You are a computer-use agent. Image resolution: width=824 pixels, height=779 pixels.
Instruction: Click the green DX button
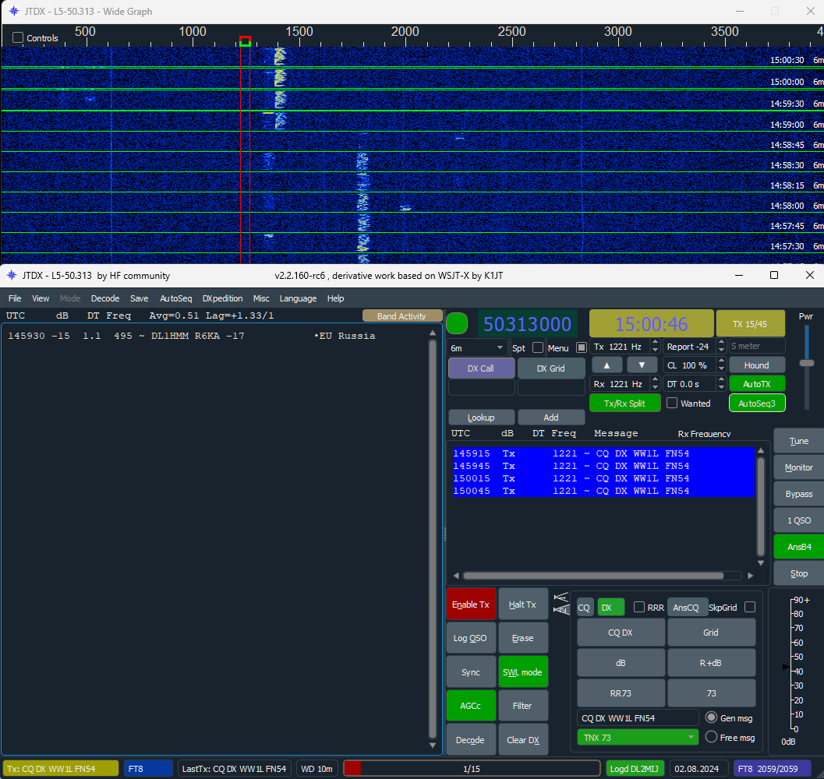[610, 608]
